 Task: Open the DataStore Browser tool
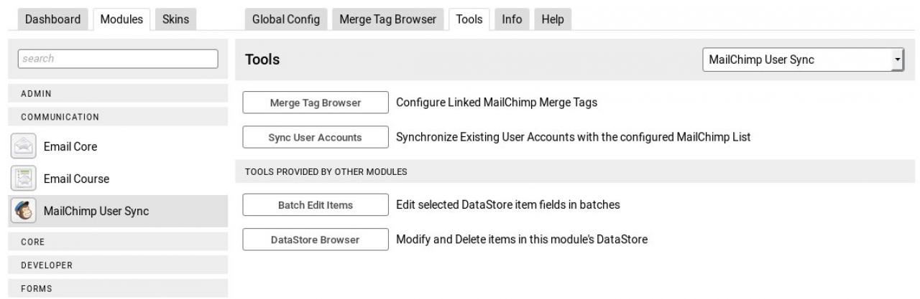[x=316, y=240]
